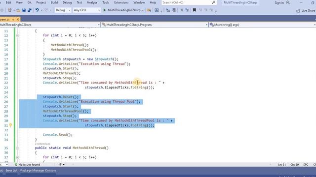The height and width of the screenshot is (177, 316).
Task: Click the Ch: 69 status indicator
Action: 294,165
